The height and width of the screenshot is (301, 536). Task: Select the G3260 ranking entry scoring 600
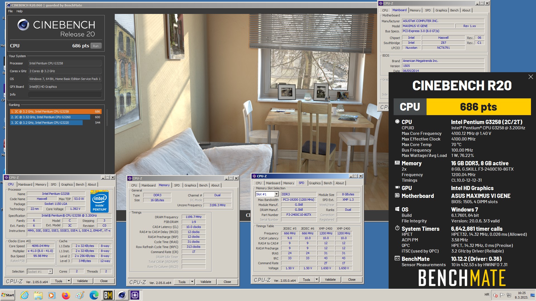(x=56, y=117)
